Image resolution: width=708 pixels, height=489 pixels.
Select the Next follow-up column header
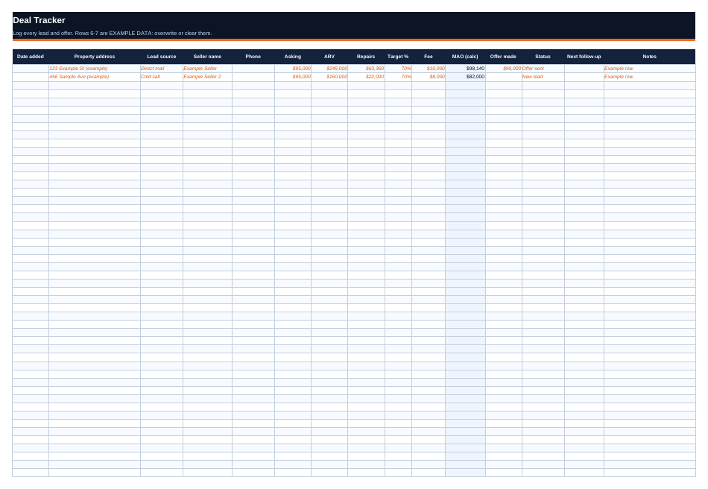click(x=584, y=57)
